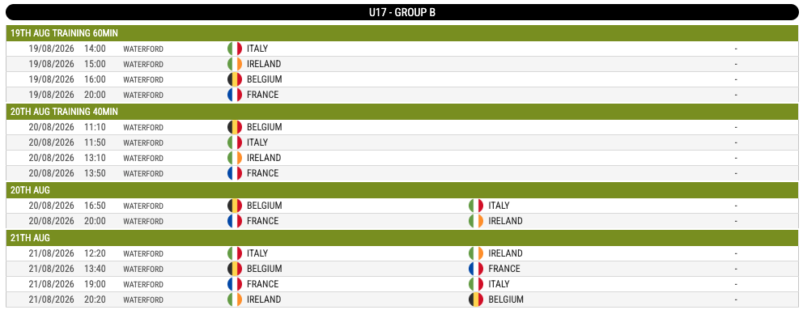Click France flag in 19/08 20:00 row
Image resolution: width=803 pixels, height=310 pixels.
click(235, 95)
